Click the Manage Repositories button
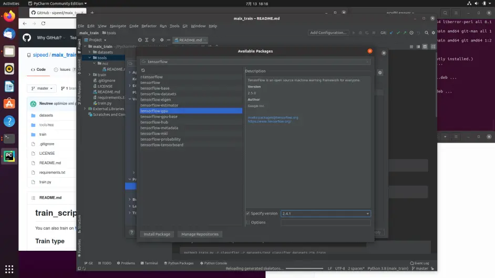Screen dimensions: 495x278 point(200,234)
